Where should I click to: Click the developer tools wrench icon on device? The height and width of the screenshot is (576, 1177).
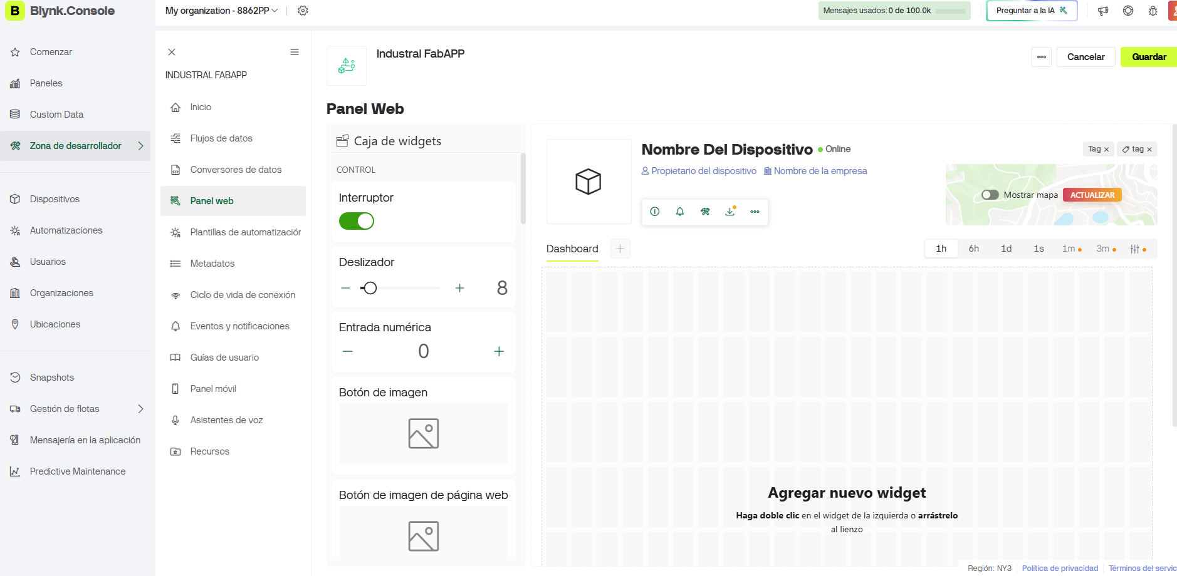click(705, 212)
